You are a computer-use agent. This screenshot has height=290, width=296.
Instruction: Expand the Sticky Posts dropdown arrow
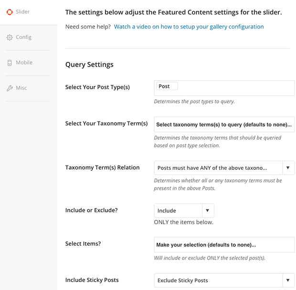click(x=288, y=280)
